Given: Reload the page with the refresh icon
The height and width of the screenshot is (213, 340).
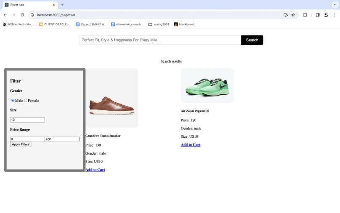Looking at the screenshot, I should pos(22,15).
